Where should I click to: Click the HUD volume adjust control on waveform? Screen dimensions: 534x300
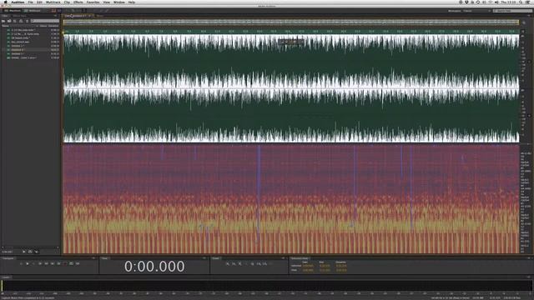pos(291,42)
